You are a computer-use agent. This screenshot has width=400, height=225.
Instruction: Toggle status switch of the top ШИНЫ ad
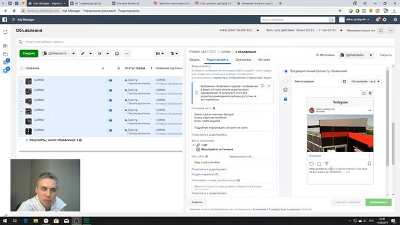click(x=110, y=81)
